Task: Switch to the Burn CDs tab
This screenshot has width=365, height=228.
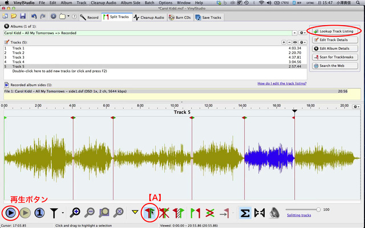Action: (180, 18)
